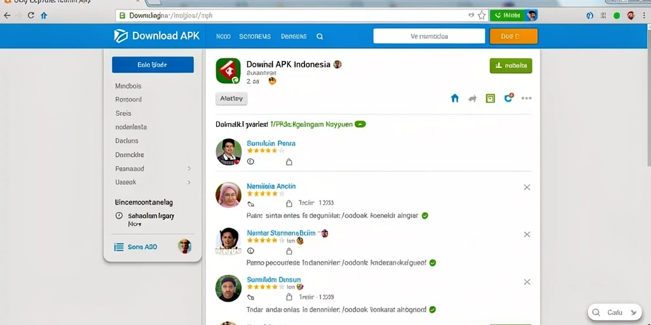Viewport: 651px width, 325px height.
Task: Dismiss Nemtar Stannene Bciim review with X
Action: click(527, 234)
